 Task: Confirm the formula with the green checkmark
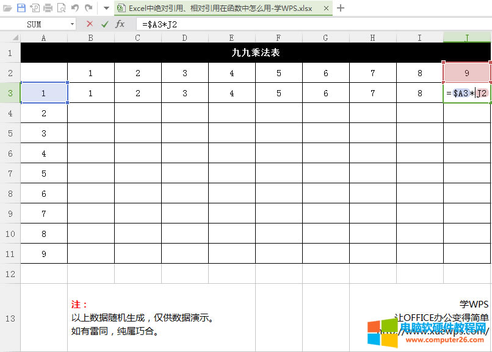point(104,23)
